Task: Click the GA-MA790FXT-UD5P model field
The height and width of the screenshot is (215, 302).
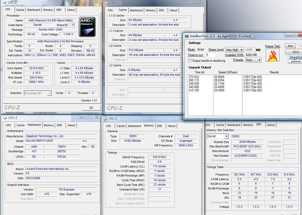Action: click(x=48, y=141)
